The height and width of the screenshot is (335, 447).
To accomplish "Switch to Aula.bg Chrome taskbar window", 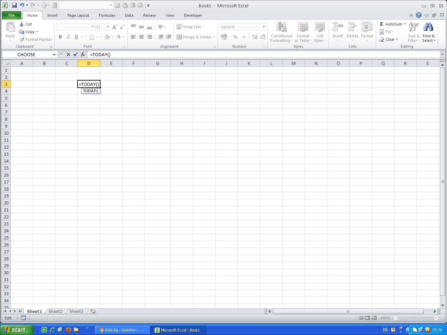I will tap(122, 330).
